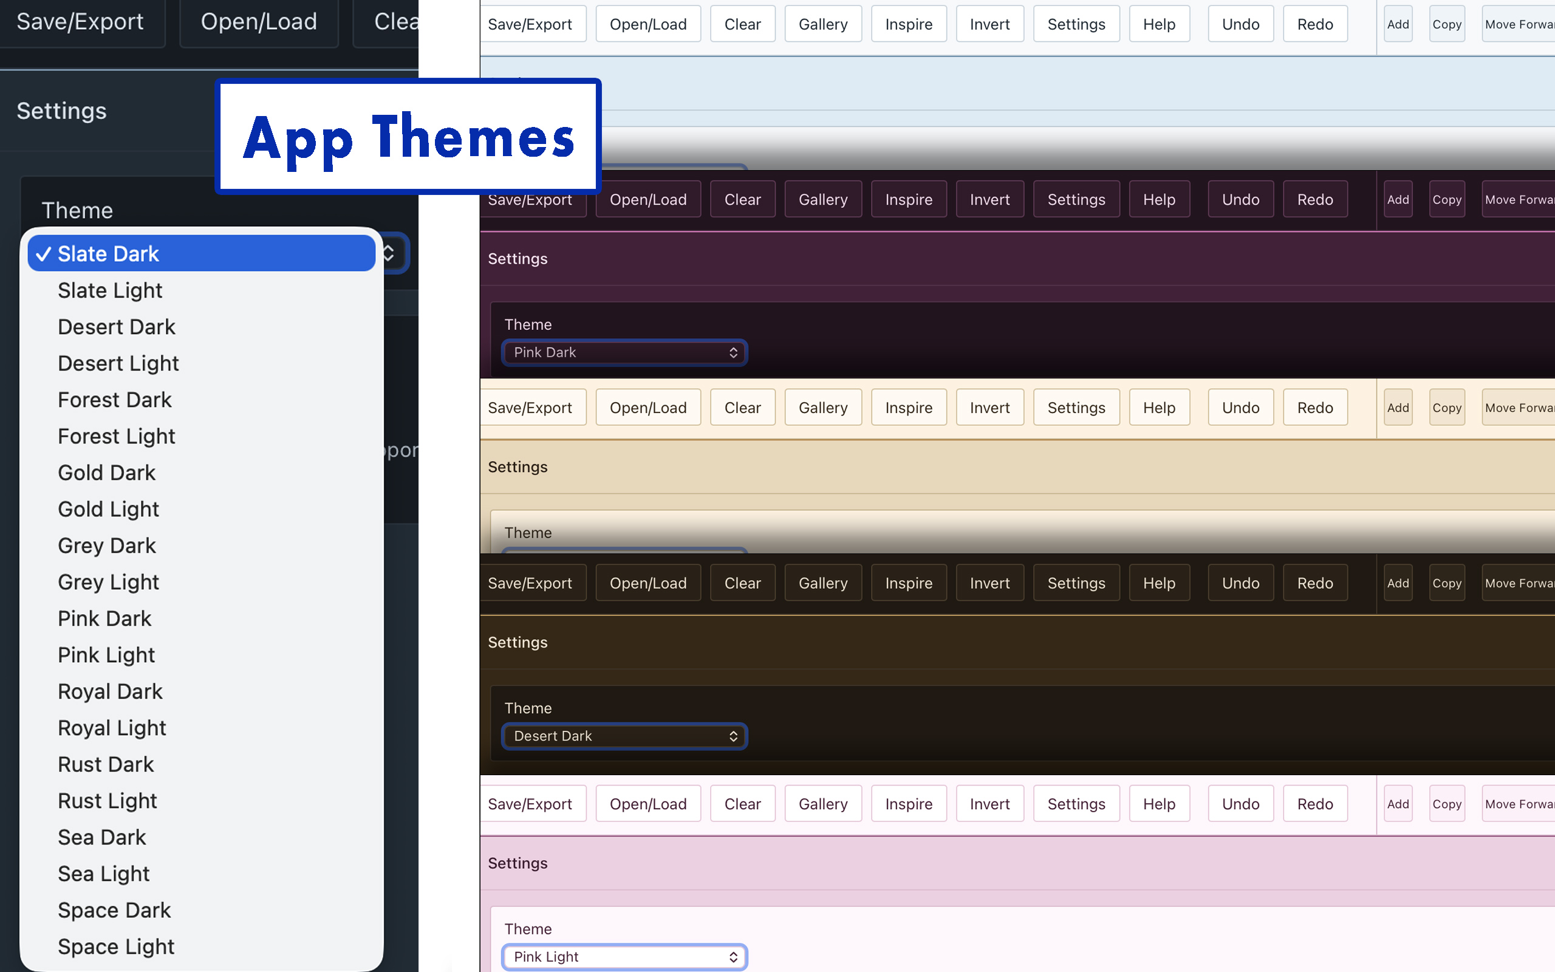1555x972 pixels.
Task: Click Settings in the Pink Dark toolbar
Action: coord(1076,200)
